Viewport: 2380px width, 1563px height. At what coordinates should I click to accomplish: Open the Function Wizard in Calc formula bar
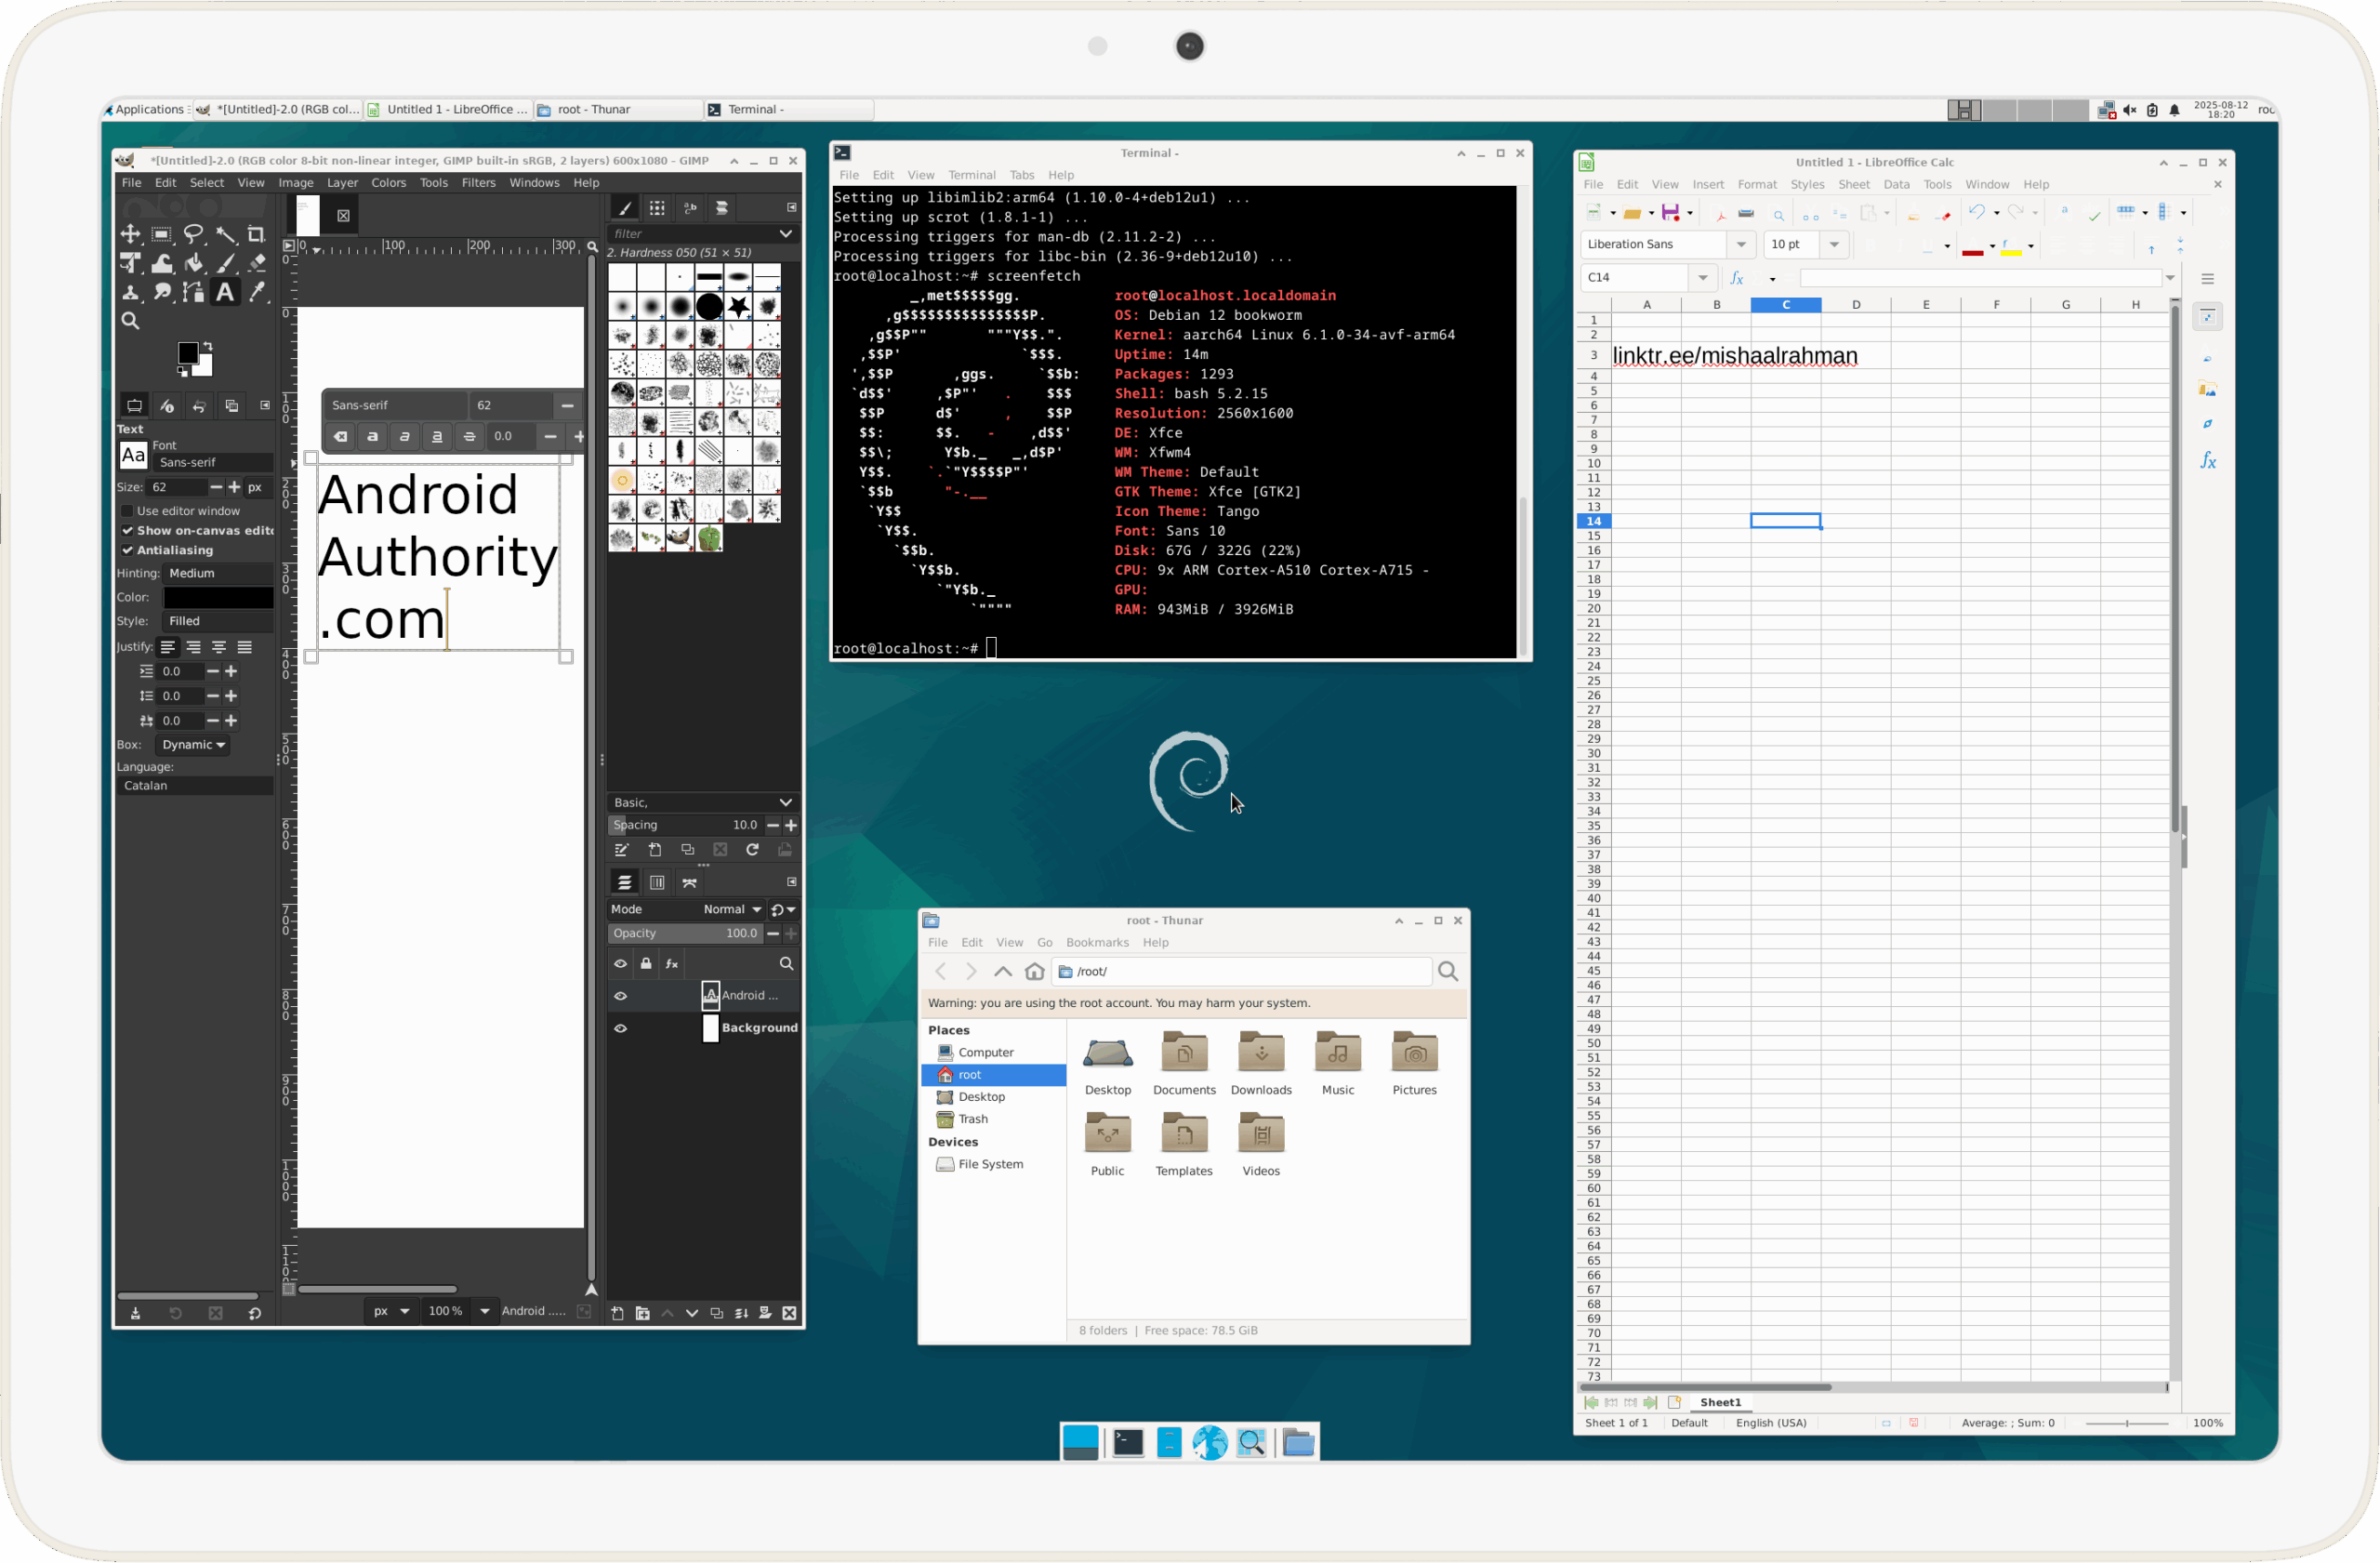[x=1737, y=279]
